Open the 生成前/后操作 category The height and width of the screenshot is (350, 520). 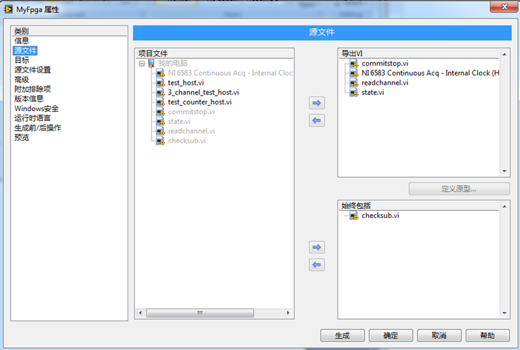(x=38, y=127)
